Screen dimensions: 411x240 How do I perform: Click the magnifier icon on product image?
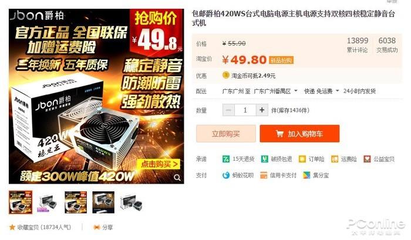(177, 178)
